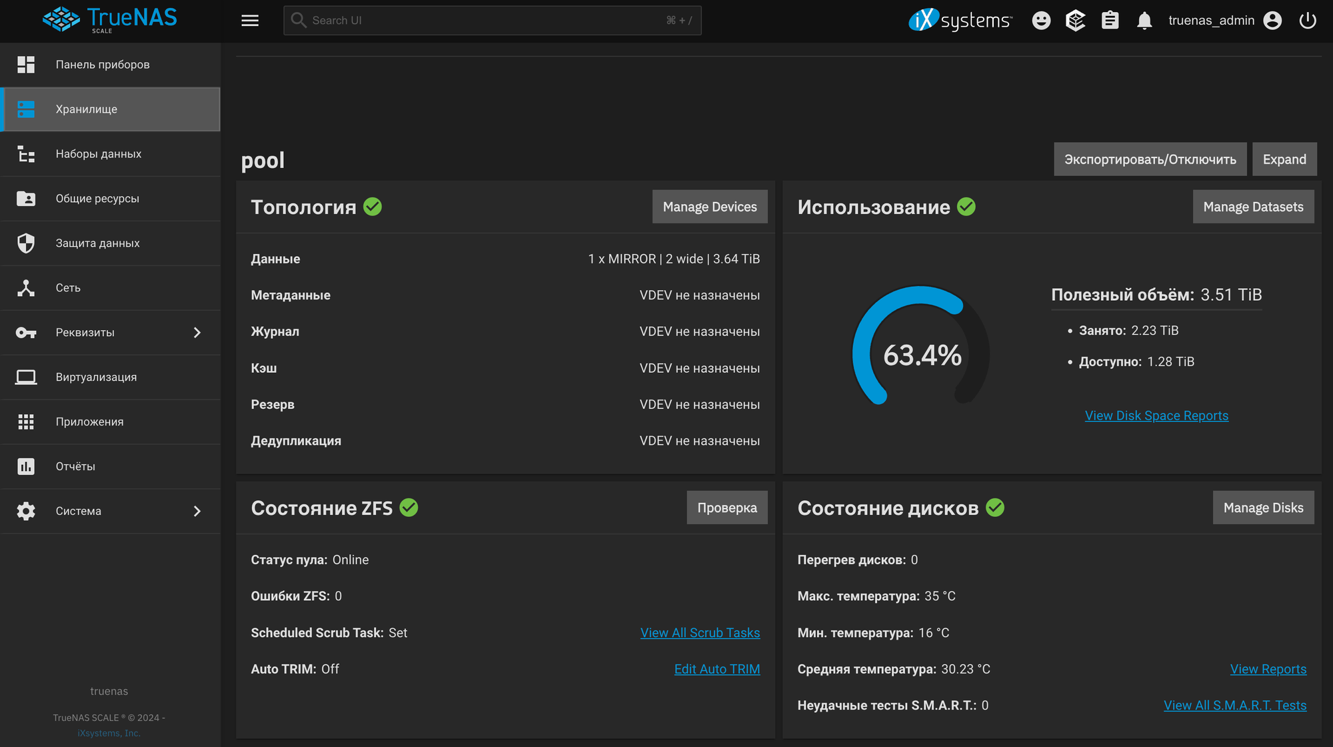Expand the Реквизиты submenu chevron

(197, 333)
